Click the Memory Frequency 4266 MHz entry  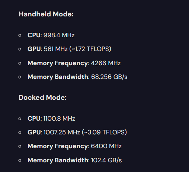point(74,63)
